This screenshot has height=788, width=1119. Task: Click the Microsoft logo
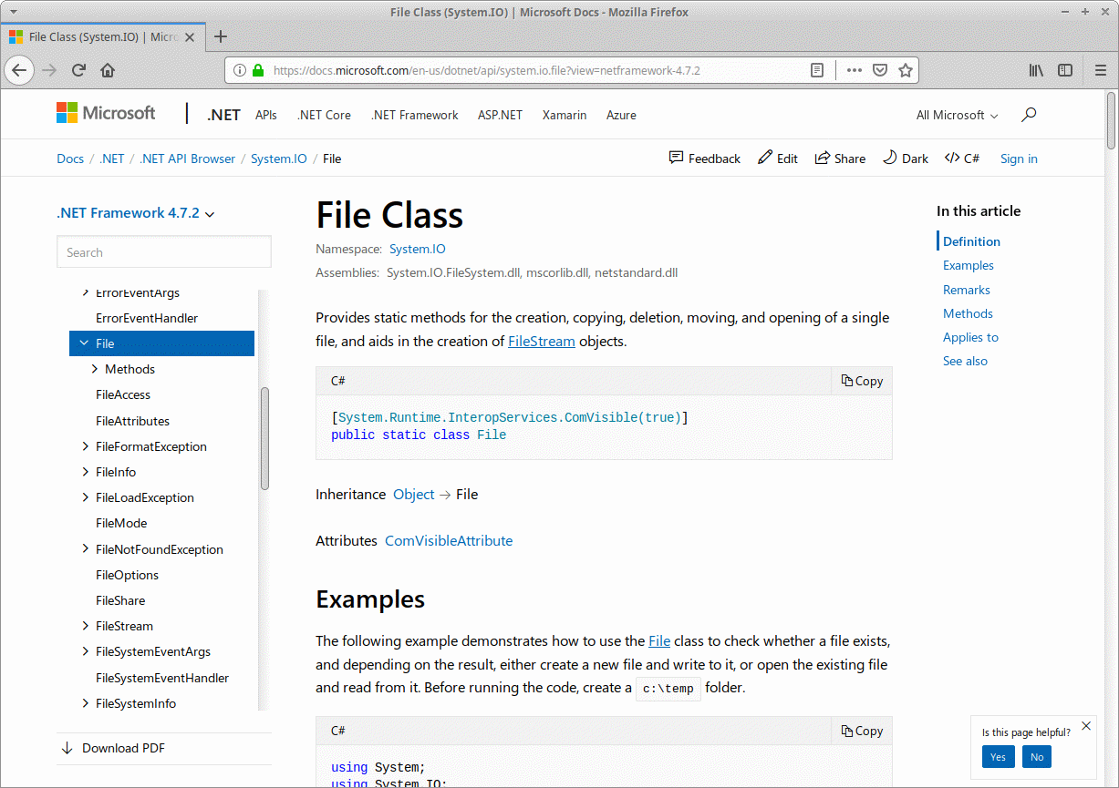pyautogui.click(x=106, y=113)
